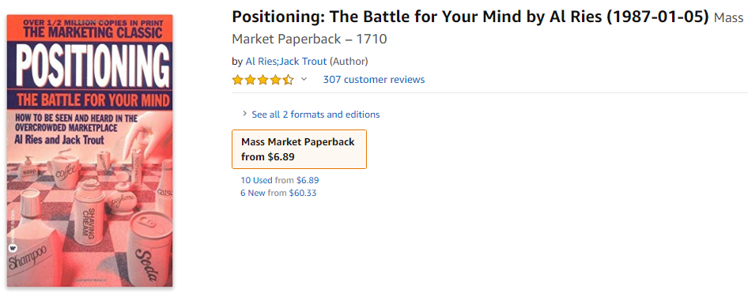Open the rating breakdown dropdown arrow

[304, 79]
